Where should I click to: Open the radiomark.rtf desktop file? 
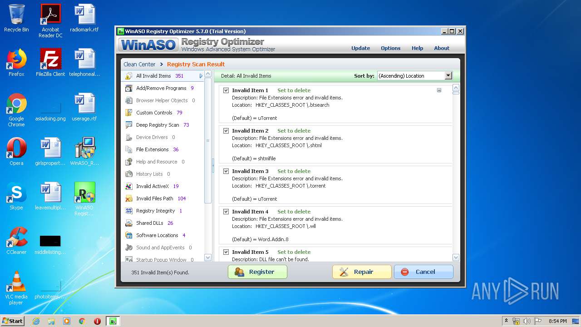click(x=84, y=18)
